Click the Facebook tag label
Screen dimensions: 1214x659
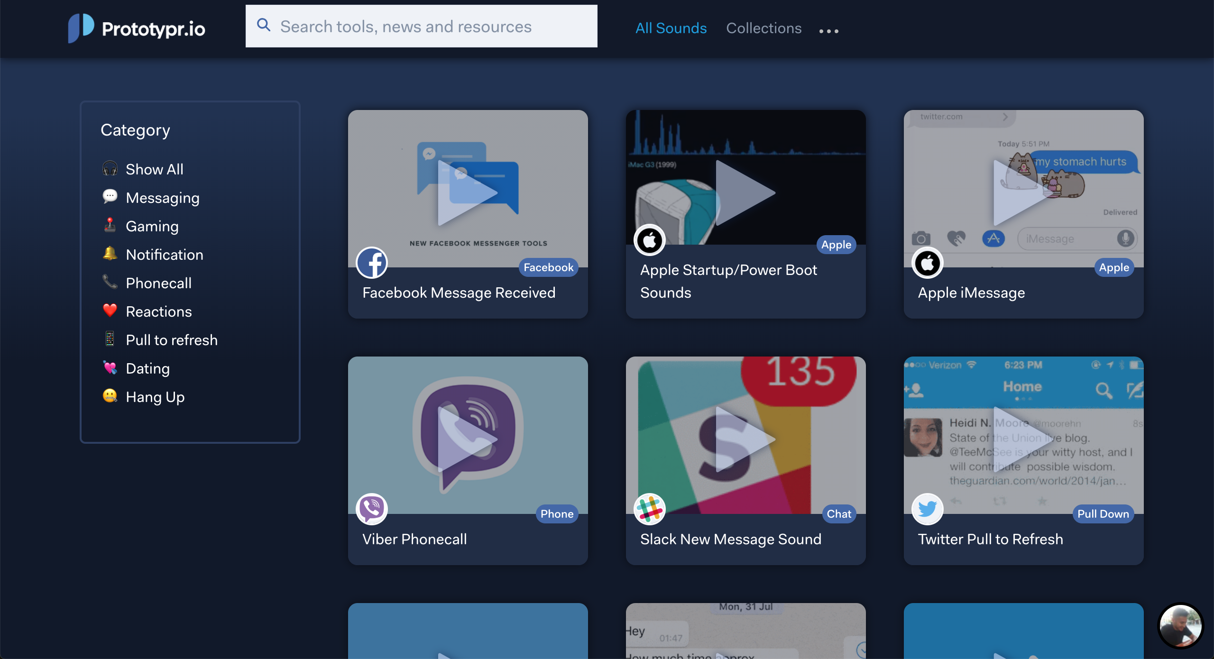point(548,267)
